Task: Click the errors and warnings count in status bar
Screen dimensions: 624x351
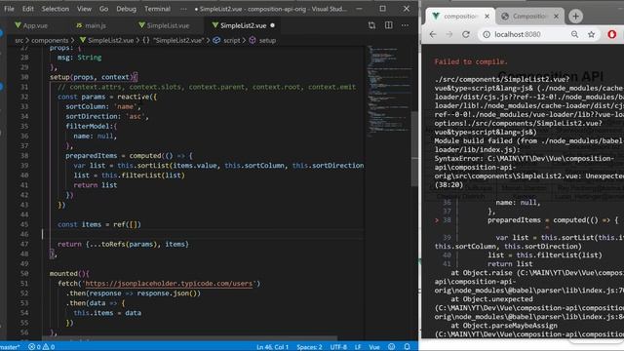Action: 41,347
